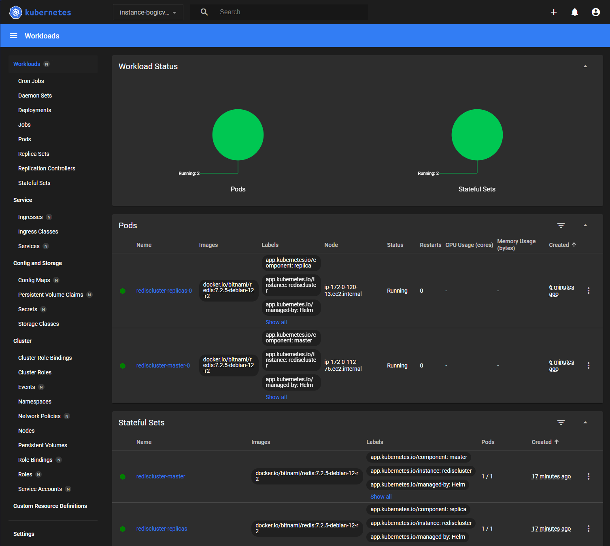The height and width of the screenshot is (546, 610).
Task: Click the Kubernetes logo icon
Action: (x=16, y=12)
